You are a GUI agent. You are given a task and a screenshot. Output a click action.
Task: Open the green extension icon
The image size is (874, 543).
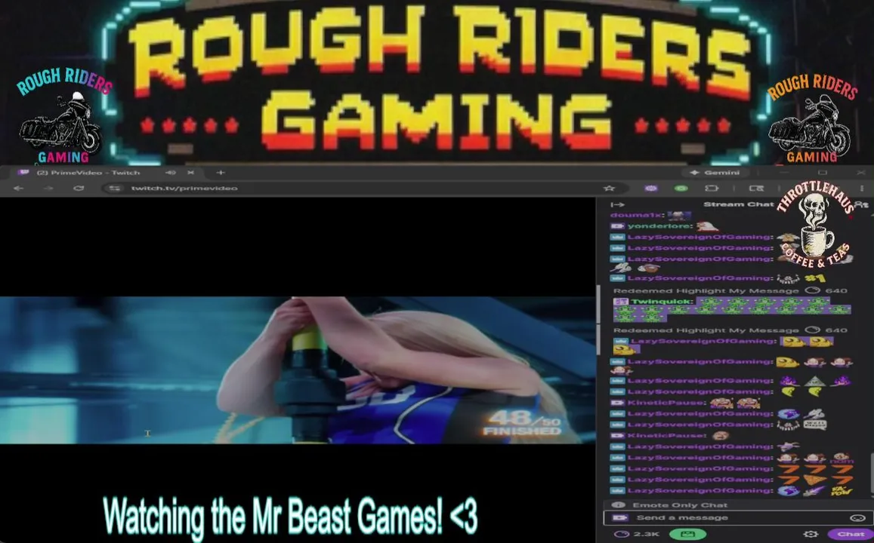(x=681, y=188)
